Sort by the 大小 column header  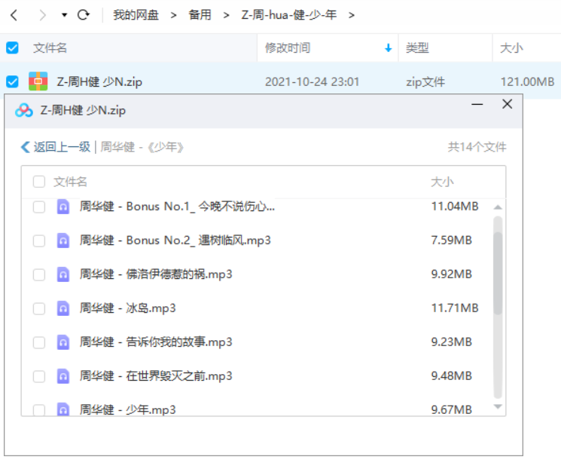click(511, 48)
